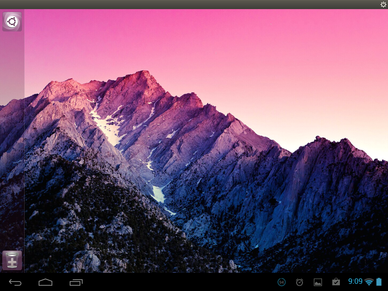Open the alarm clock notification icon
388x291 pixels.
point(299,282)
